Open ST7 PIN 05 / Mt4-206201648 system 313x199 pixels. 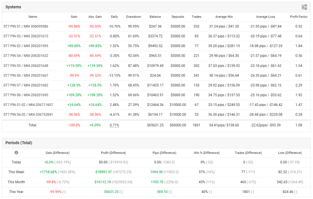pyautogui.click(x=26, y=65)
